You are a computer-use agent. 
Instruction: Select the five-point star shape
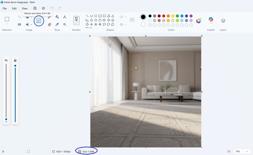tap(96, 24)
